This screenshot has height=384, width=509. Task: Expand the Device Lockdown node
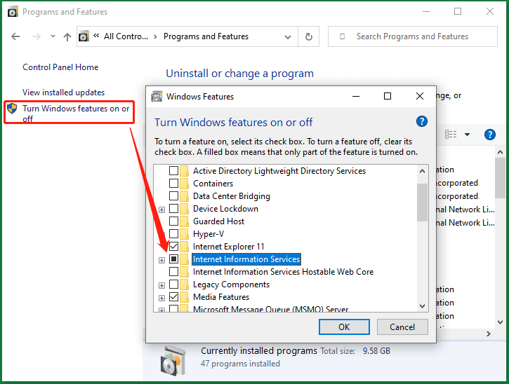pos(161,210)
